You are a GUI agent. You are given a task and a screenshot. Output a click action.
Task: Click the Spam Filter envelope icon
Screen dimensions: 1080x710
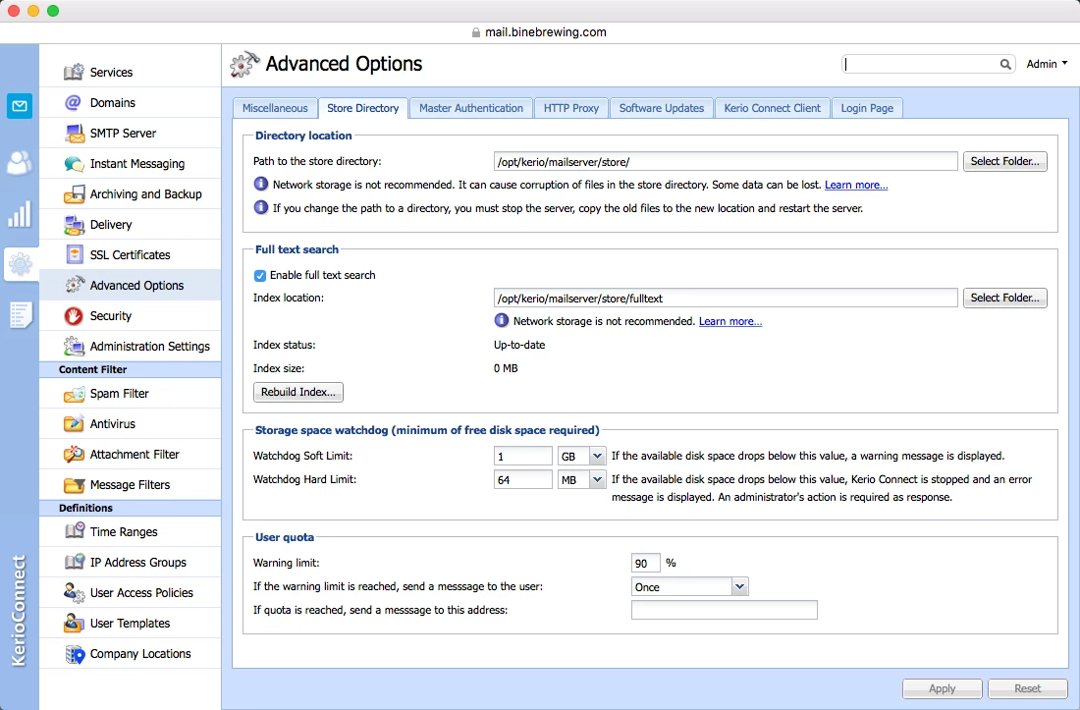[x=74, y=394]
